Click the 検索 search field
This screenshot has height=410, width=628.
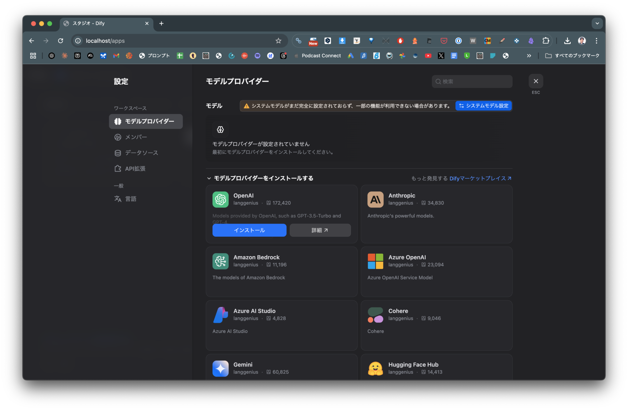472,81
